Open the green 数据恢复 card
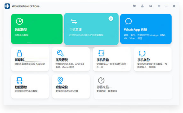This screenshot has height=113, width=183. [37, 29]
